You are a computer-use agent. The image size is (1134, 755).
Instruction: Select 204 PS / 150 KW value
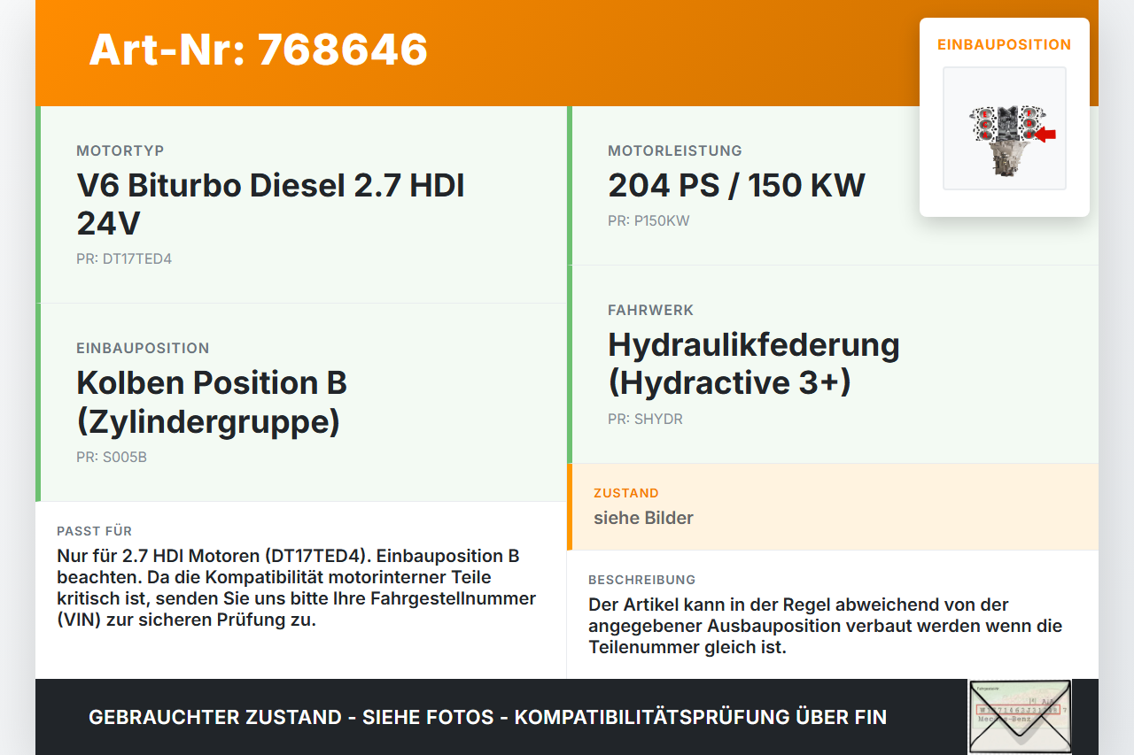click(736, 185)
